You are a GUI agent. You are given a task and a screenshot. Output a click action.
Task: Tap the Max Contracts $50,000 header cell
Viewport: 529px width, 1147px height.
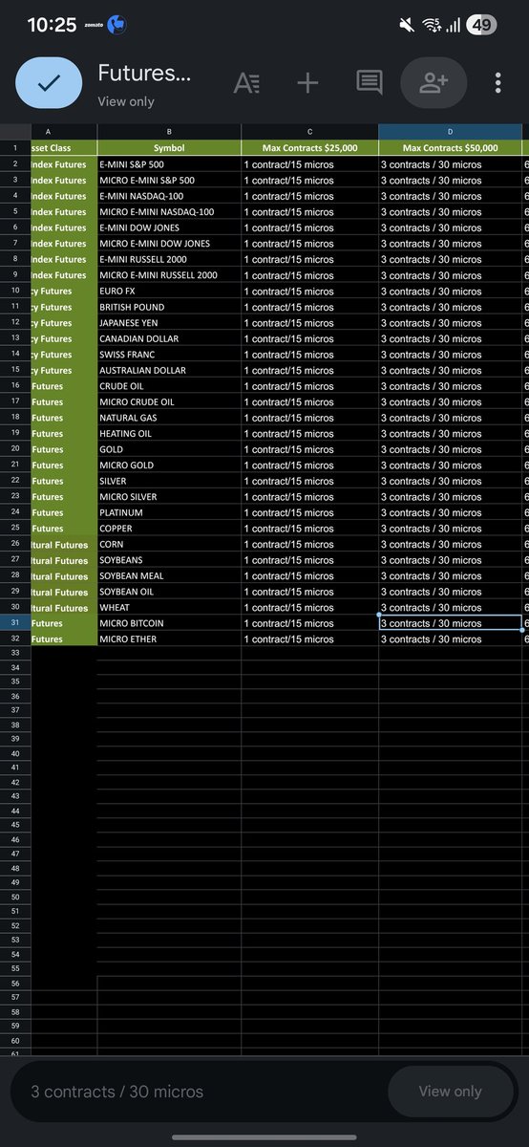[450, 148]
